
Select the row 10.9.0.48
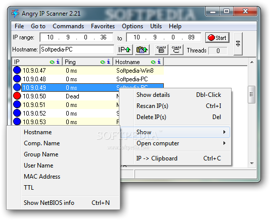[x=88, y=79]
